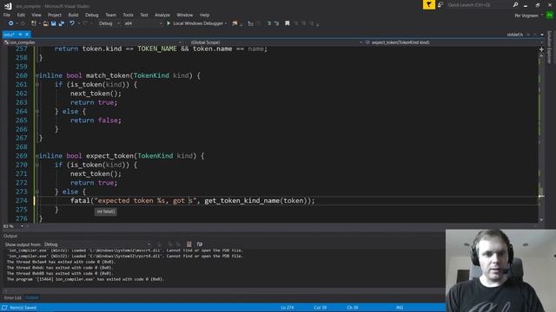Screen dimensions: 556x312
Task: Click the New Project toolbar icon
Action: [x=34, y=23]
